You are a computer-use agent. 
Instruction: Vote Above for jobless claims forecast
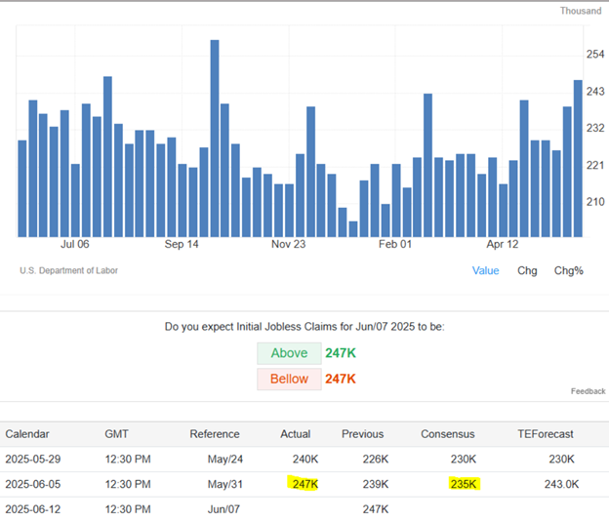(289, 353)
